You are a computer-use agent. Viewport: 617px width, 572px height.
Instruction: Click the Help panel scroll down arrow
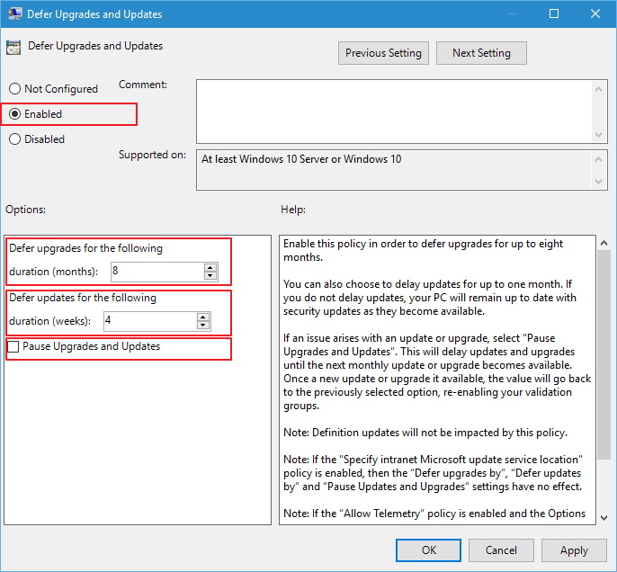pos(604,518)
